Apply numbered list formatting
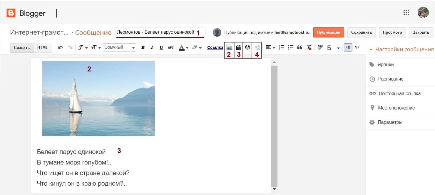Viewport: 435px width, 195px height. pyautogui.click(x=281, y=47)
